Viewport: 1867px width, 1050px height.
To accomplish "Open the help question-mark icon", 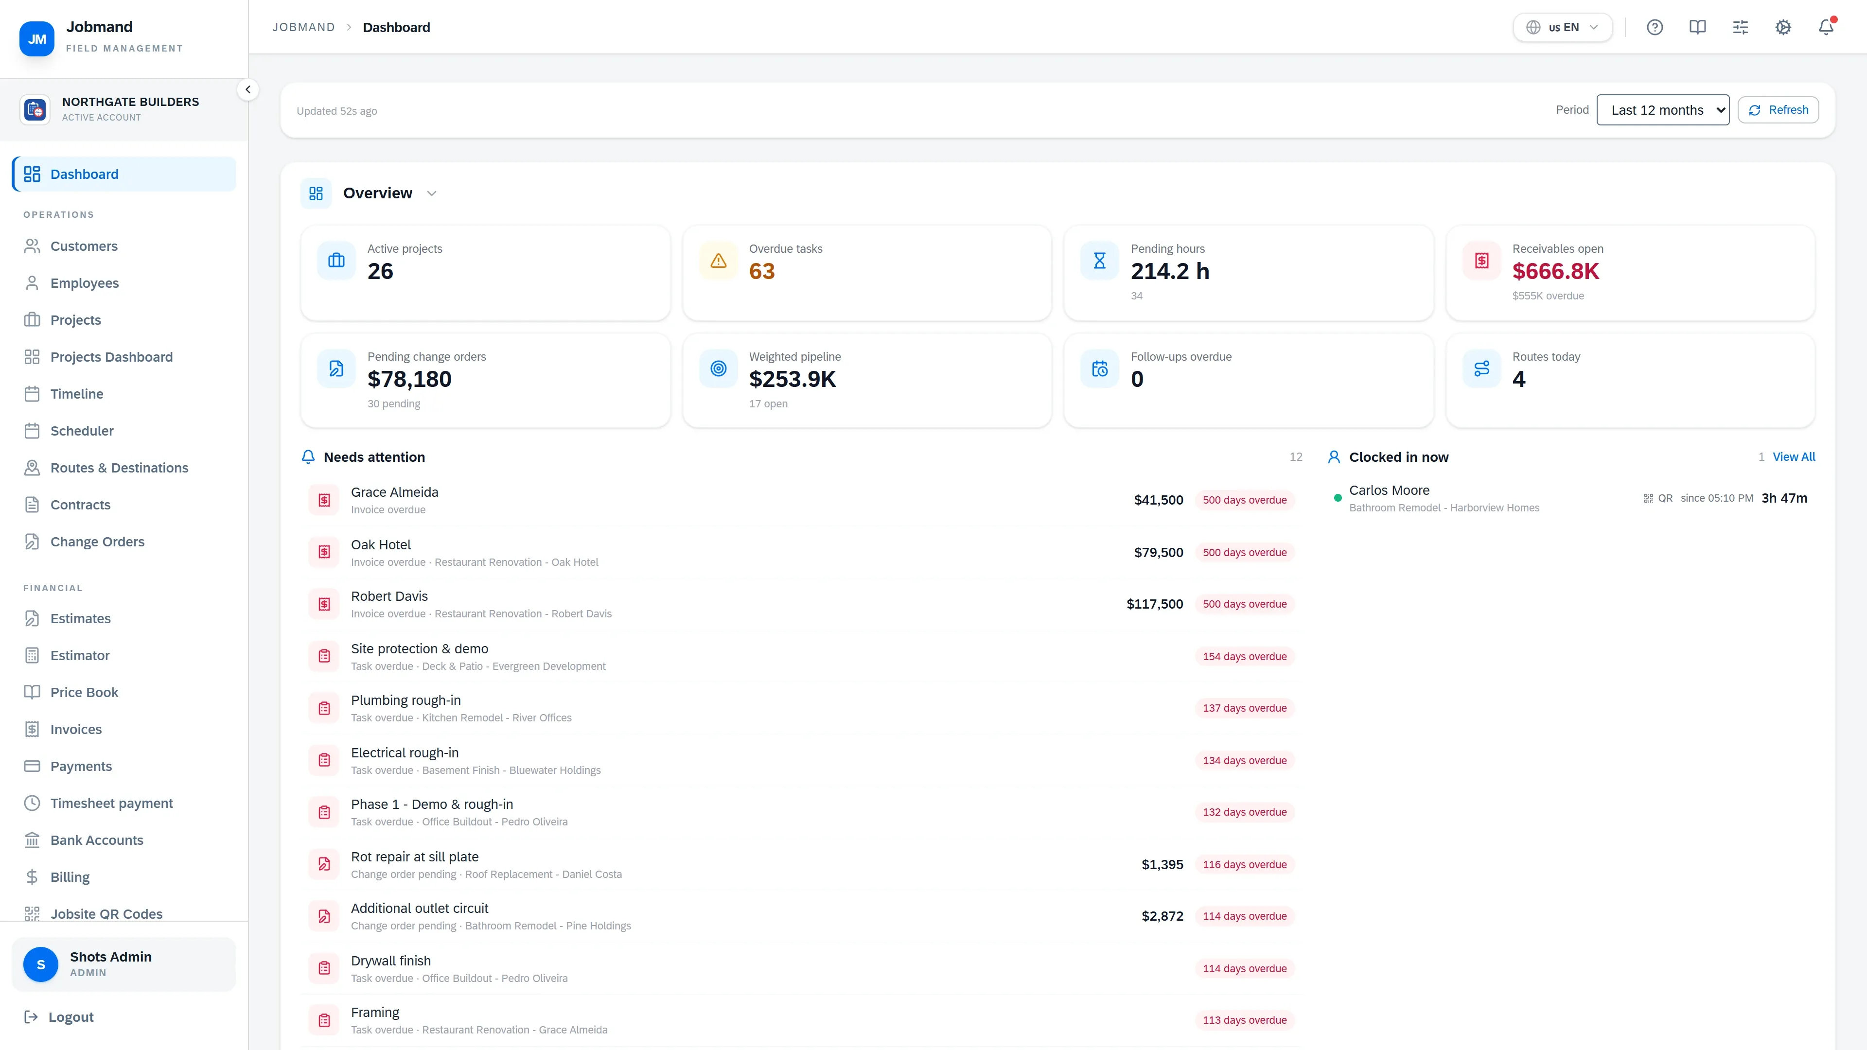I will tap(1655, 28).
